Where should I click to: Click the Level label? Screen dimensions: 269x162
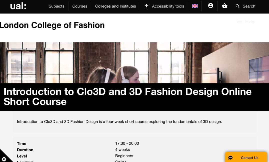point(22,156)
